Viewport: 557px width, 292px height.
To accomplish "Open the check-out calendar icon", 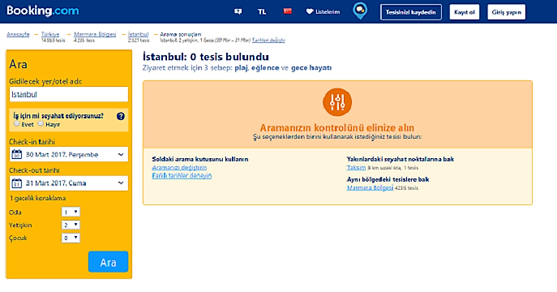I will 17,183.
